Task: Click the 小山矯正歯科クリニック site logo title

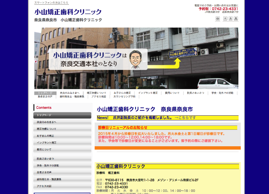Action: tap(68, 12)
